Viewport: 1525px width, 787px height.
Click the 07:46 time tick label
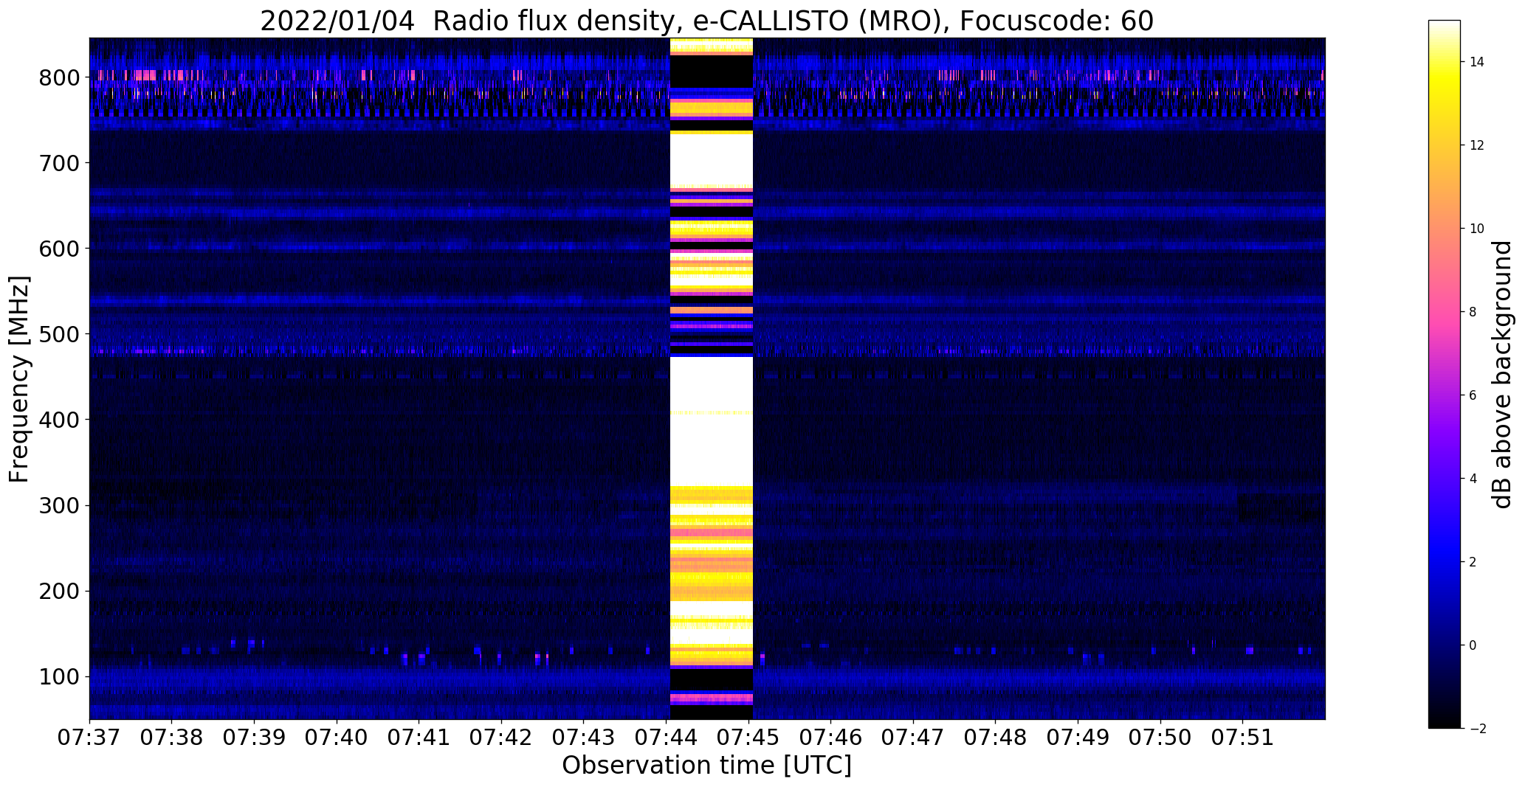[831, 738]
